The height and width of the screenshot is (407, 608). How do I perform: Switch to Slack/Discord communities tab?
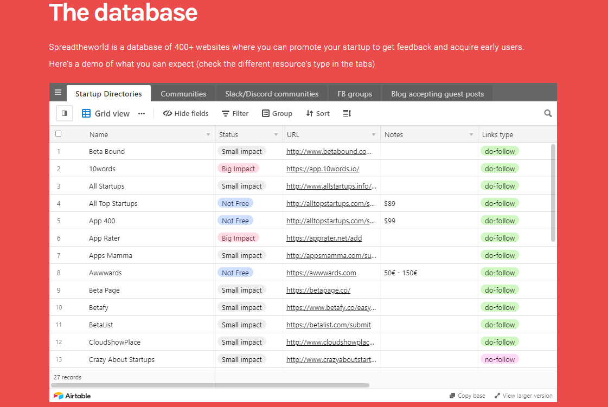(x=272, y=94)
